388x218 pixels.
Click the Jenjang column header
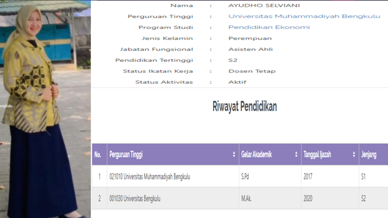coord(369,155)
